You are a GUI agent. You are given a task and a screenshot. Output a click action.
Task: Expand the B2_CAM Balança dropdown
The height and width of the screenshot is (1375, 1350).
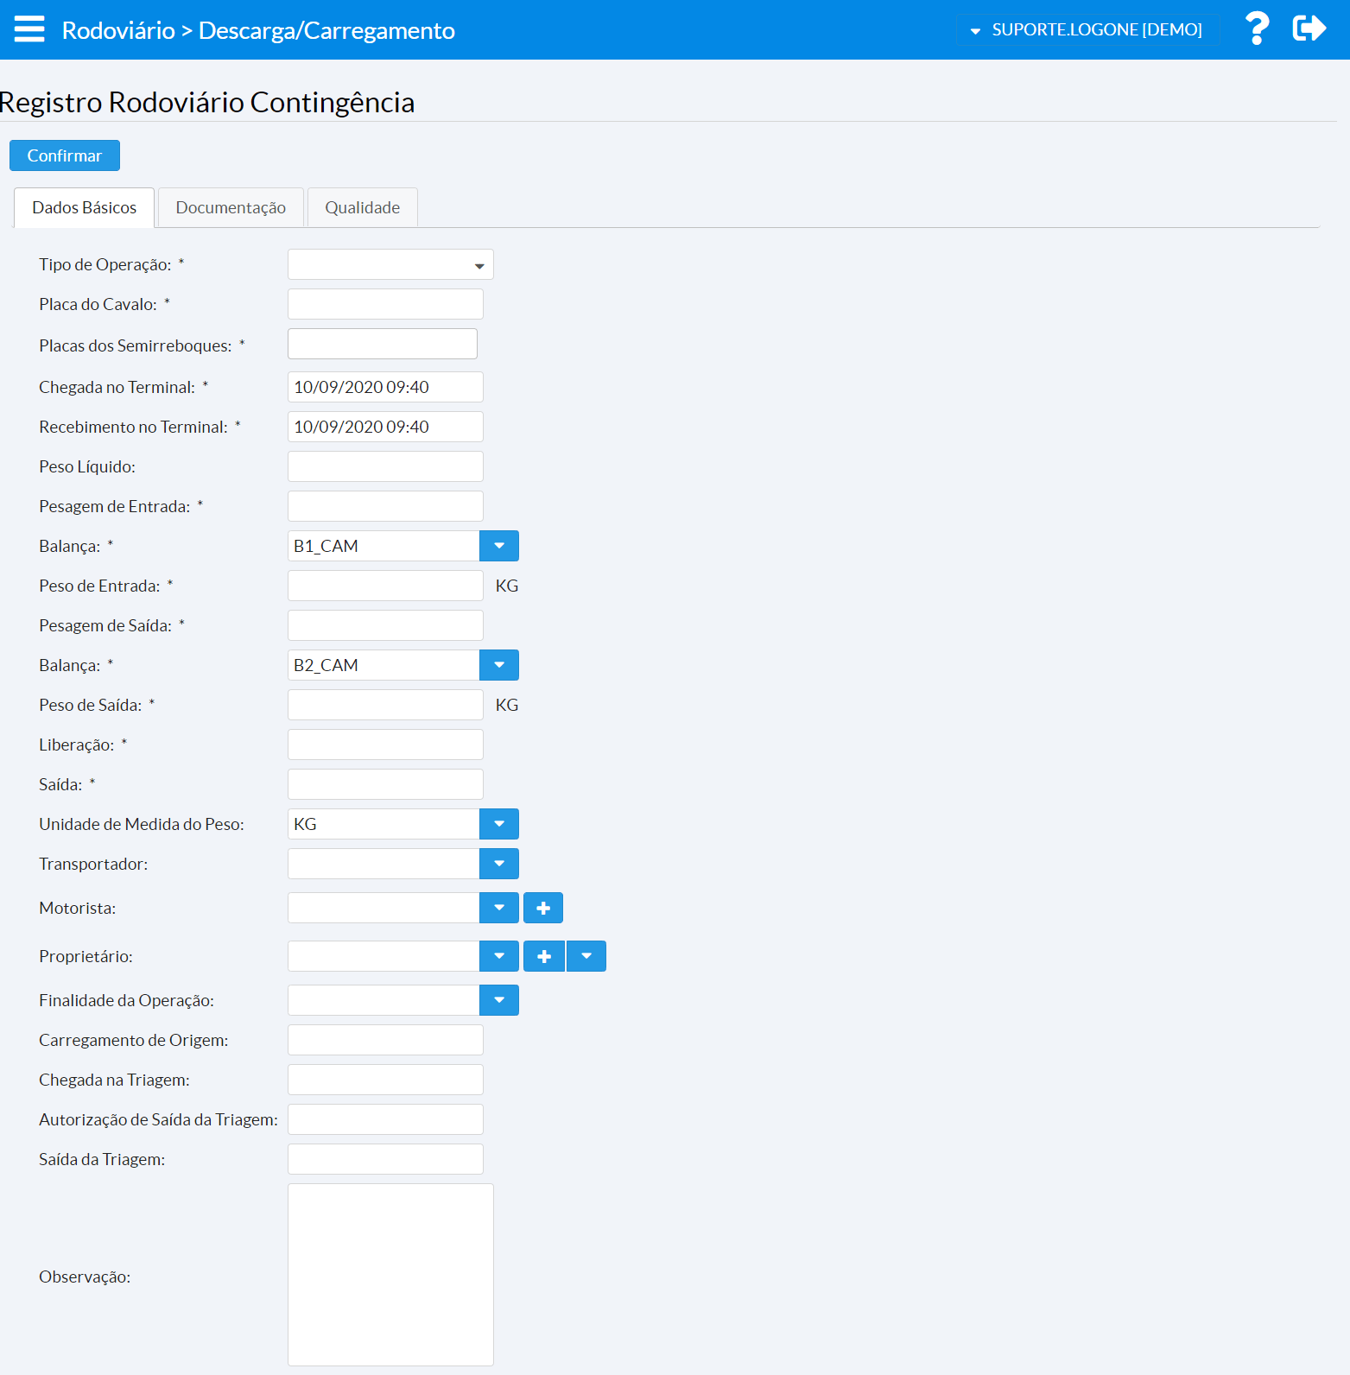(499, 665)
